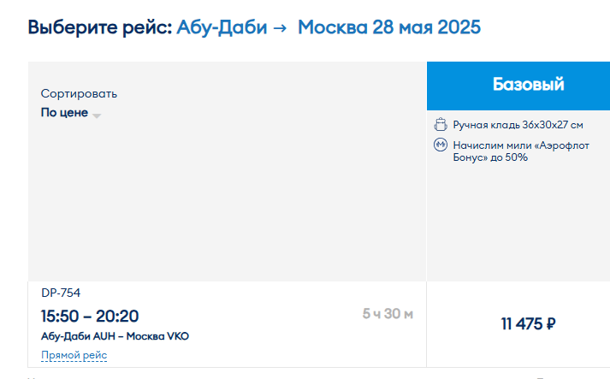Select the "Базовый" fare tab header
This screenshot has height=379, width=610.
[518, 86]
